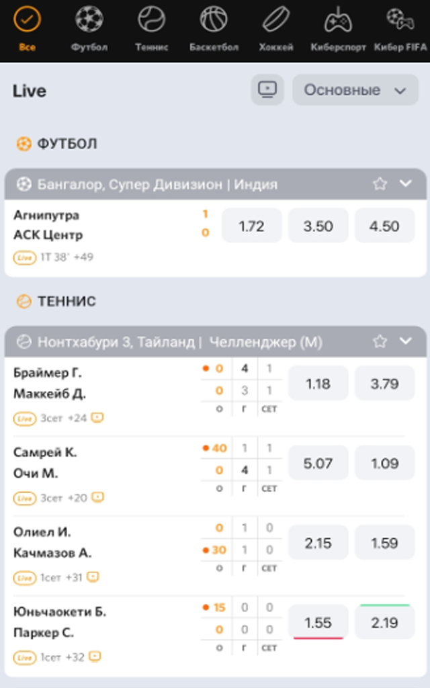Pick odds 1.09 for Очи М.

pos(385,464)
